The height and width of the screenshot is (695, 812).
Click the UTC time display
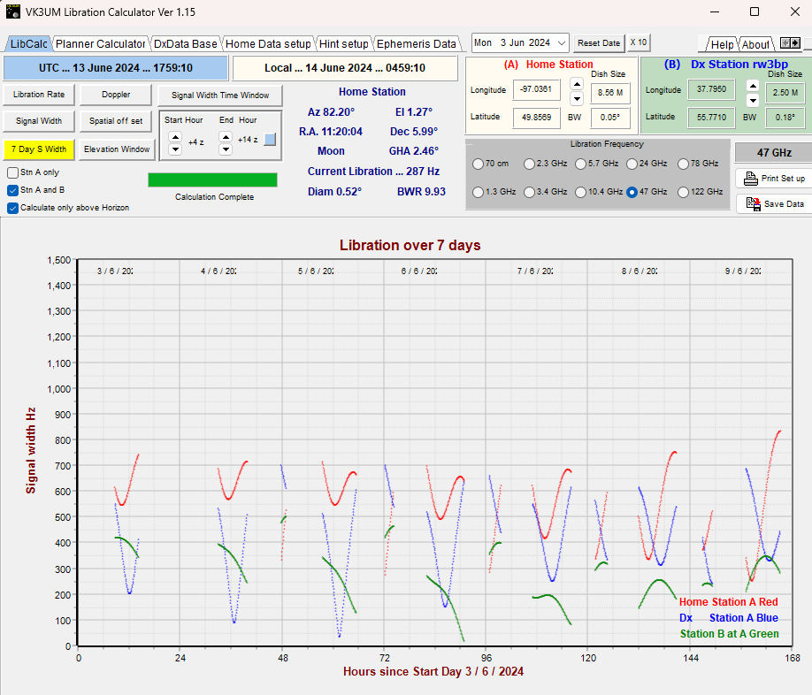click(116, 68)
